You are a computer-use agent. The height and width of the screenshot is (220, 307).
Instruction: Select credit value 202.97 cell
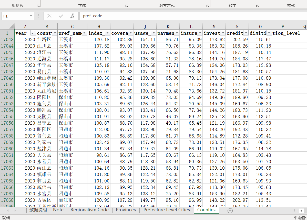[237, 200]
